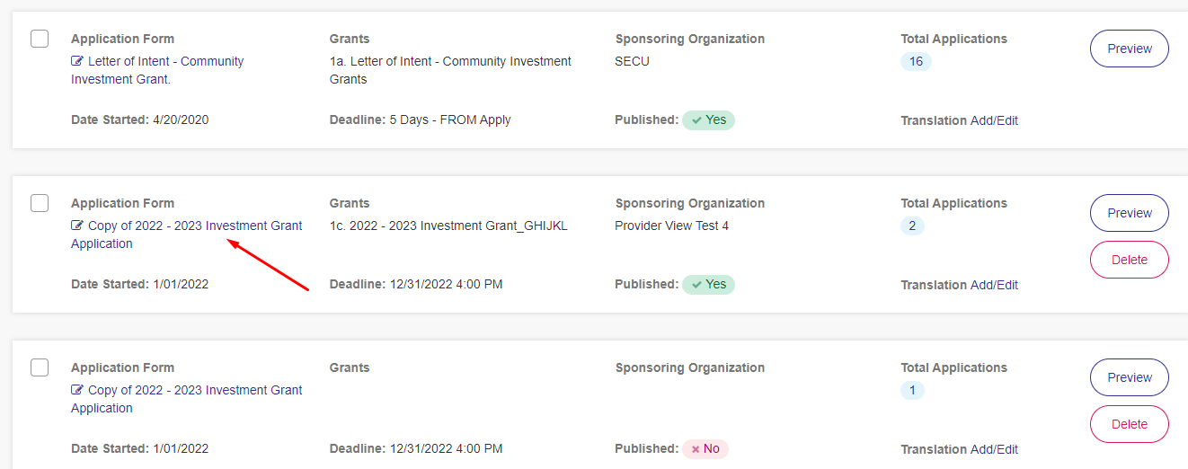
Task: Click edit icon of unpublished Copy of 2022 form
Action: 77,391
